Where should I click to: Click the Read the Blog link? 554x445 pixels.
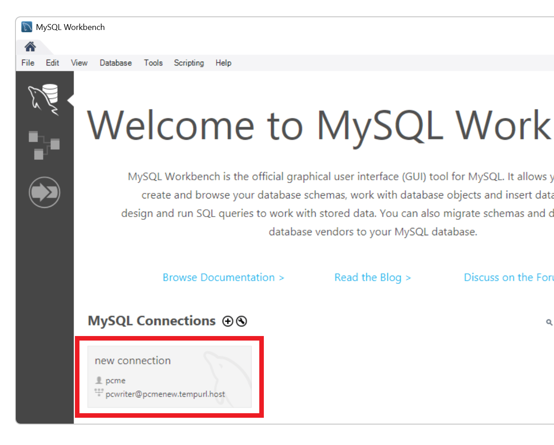372,277
